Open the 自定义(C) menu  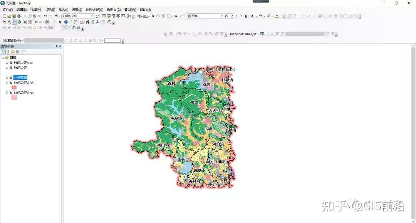[114, 10]
